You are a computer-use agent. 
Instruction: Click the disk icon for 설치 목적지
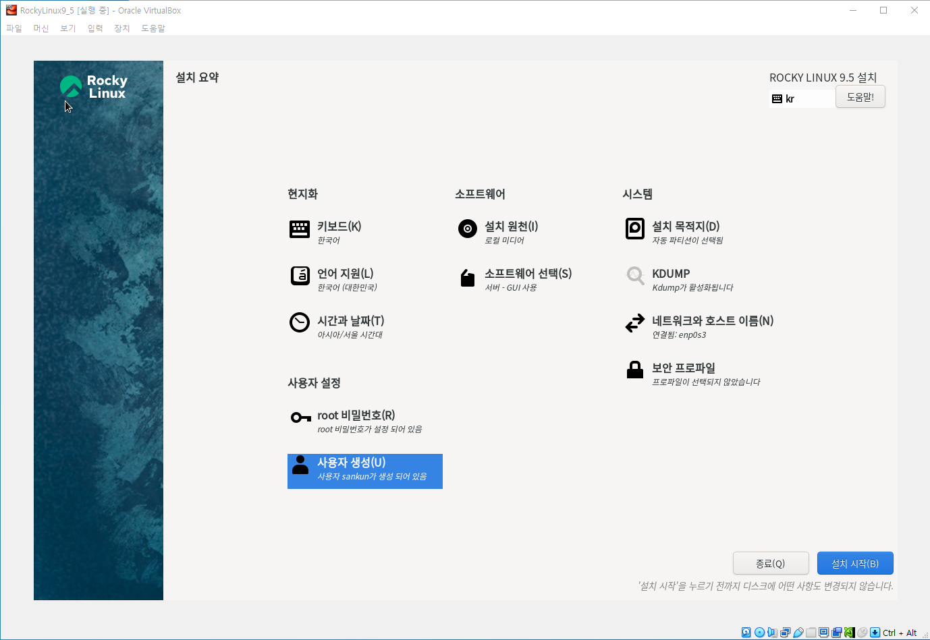[x=635, y=229]
